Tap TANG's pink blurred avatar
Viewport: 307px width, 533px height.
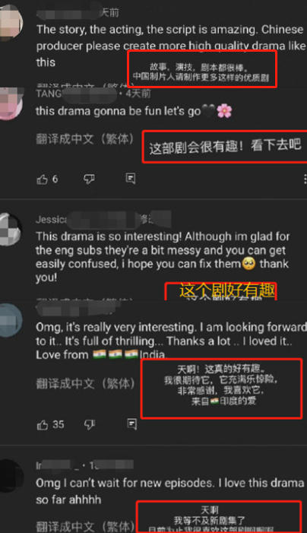10,103
